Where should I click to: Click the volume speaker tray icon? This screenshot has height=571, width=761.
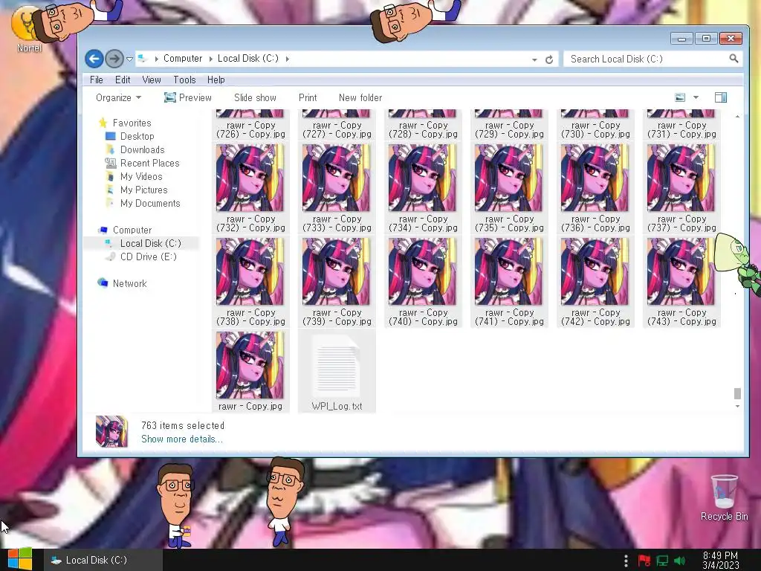(x=679, y=561)
